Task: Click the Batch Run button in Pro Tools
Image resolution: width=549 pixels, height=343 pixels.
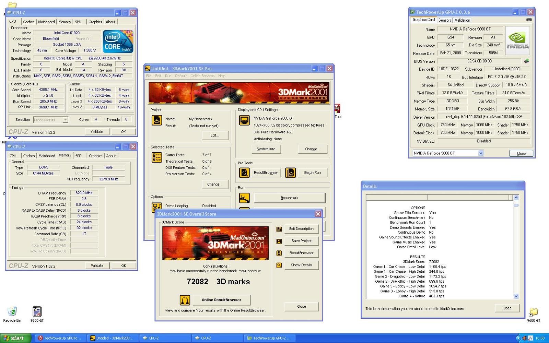Action: [312, 173]
